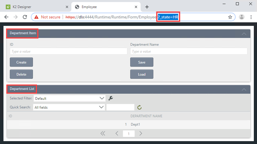Click the Create button
The width and height of the screenshot is (257, 144).
click(21, 62)
